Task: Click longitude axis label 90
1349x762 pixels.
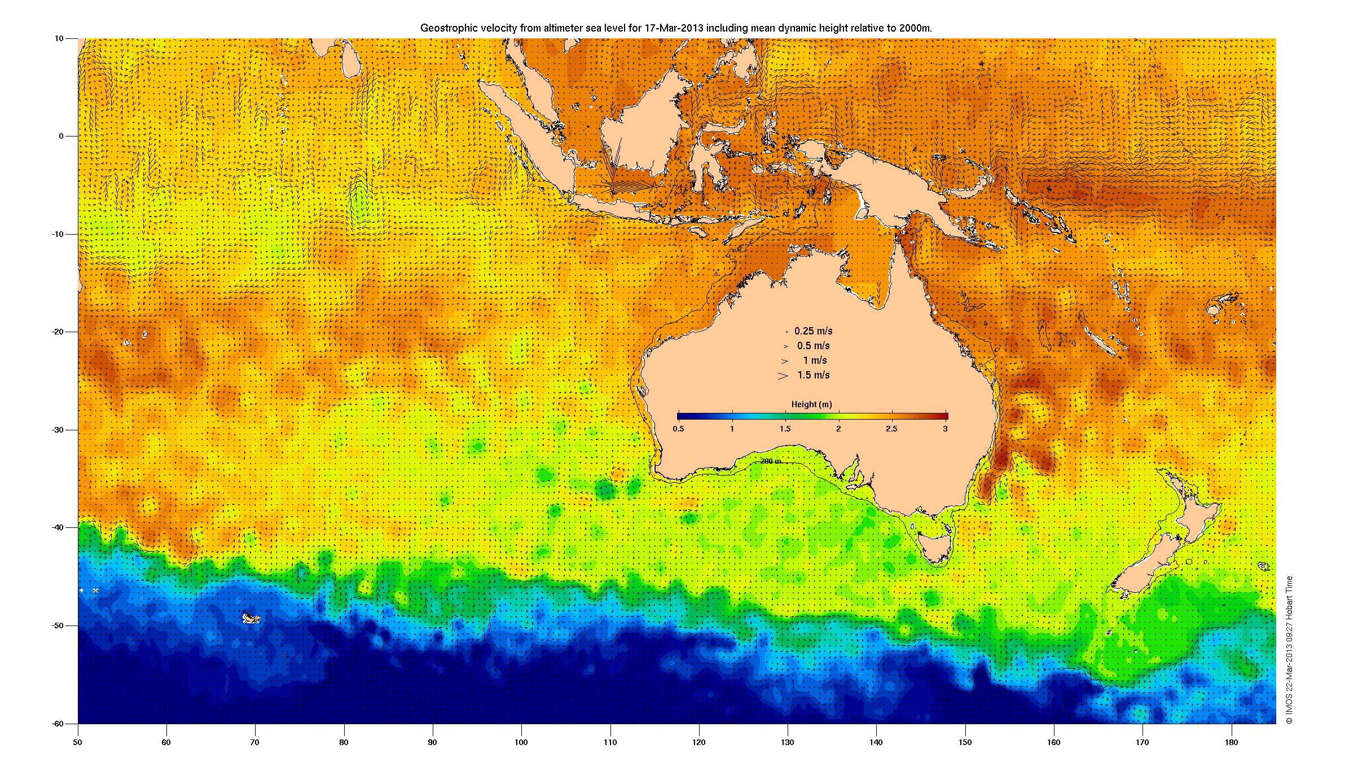Action: point(432,742)
